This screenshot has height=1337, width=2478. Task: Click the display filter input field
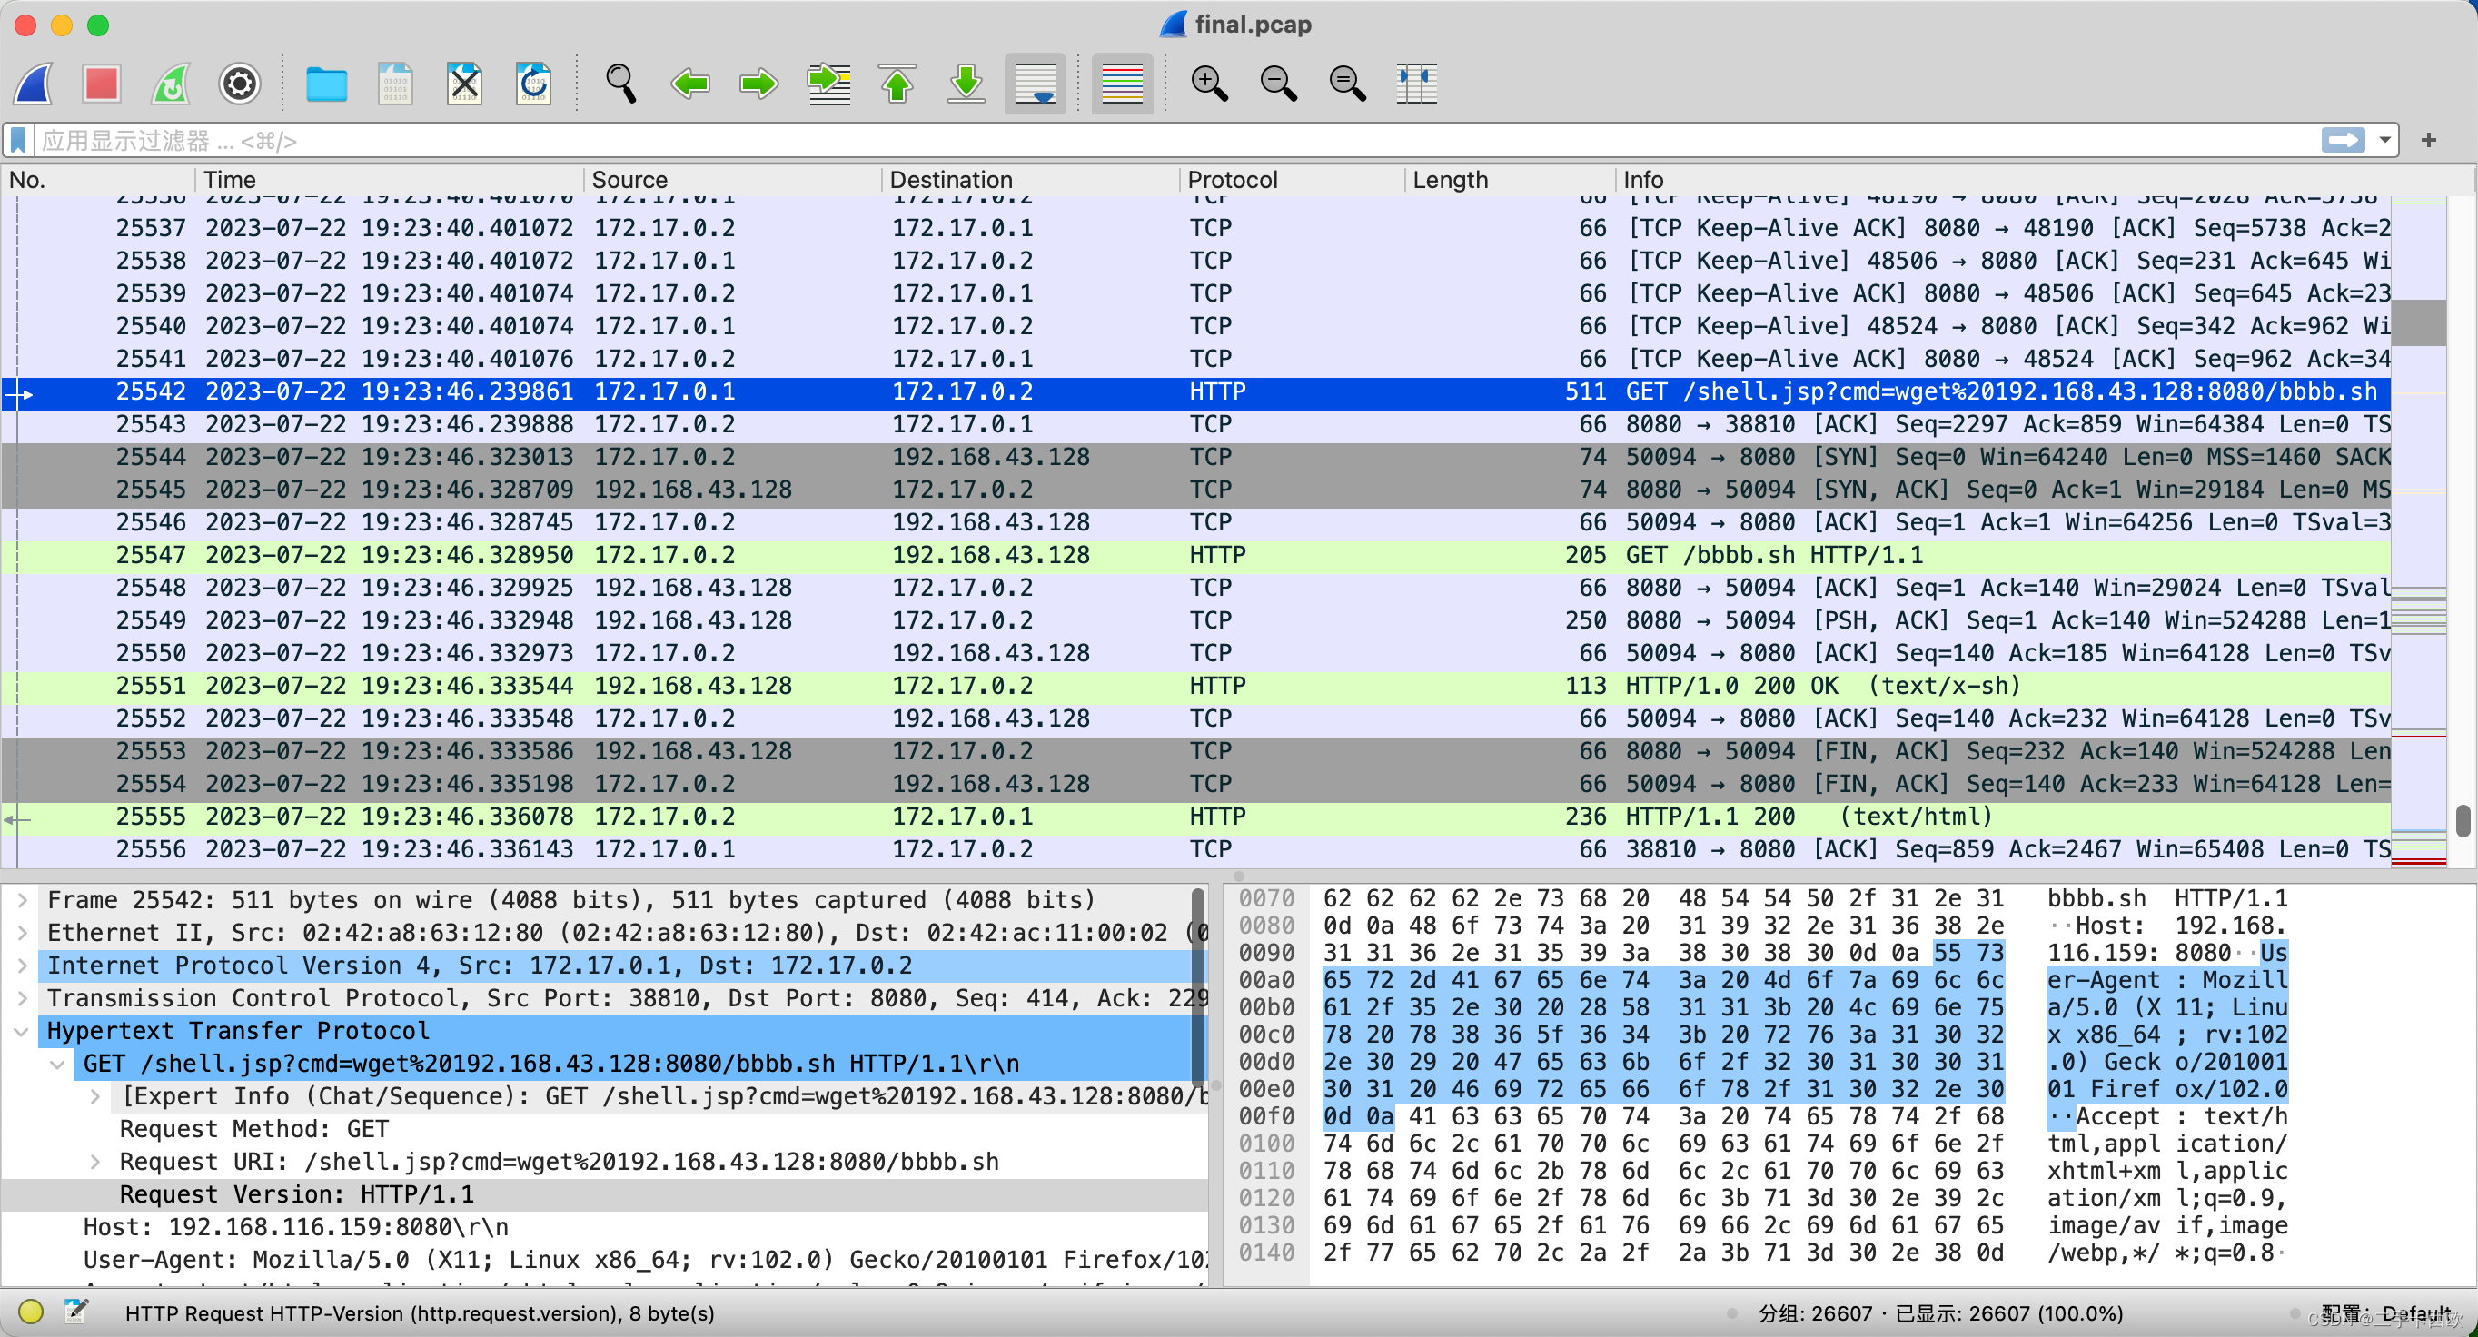[1155, 141]
